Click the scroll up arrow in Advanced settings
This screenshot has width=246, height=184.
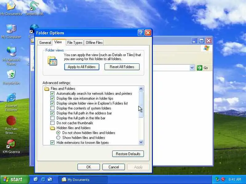(141, 89)
